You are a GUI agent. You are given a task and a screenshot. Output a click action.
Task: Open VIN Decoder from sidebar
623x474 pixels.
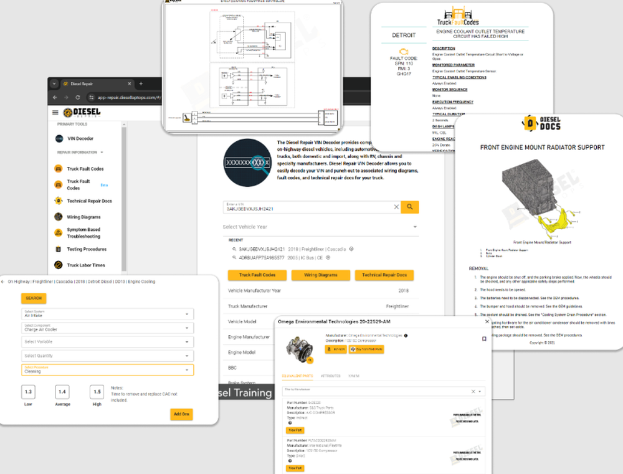point(80,139)
